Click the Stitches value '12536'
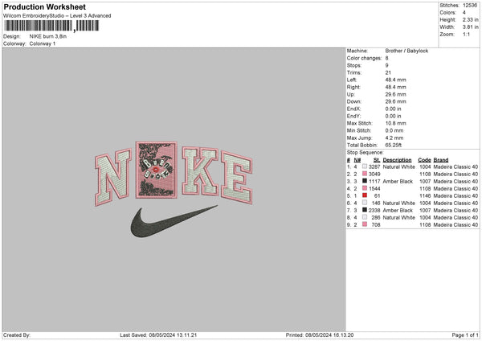Image resolution: width=482 pixels, height=341 pixels. [470, 6]
